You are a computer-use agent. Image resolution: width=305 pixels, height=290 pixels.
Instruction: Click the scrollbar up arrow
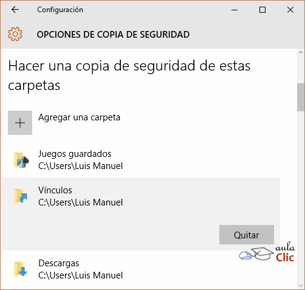coord(301,52)
